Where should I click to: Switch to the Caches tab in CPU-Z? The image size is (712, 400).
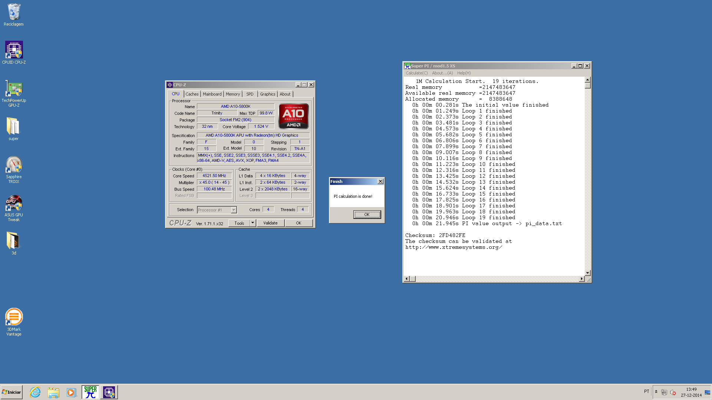click(192, 94)
